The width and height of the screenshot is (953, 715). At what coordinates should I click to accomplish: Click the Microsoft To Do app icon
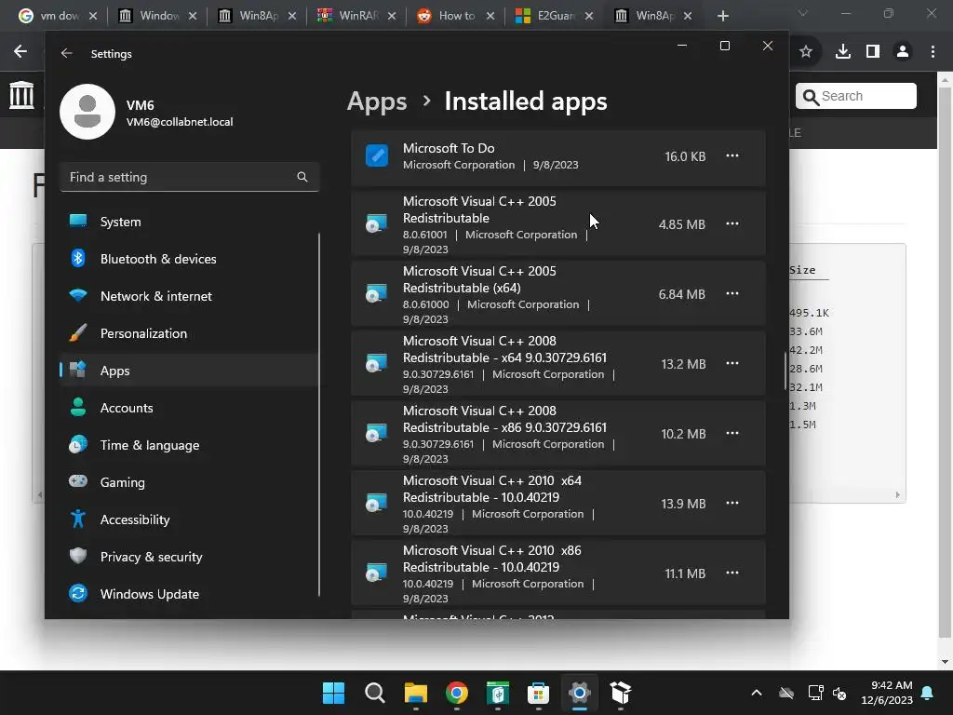click(377, 155)
